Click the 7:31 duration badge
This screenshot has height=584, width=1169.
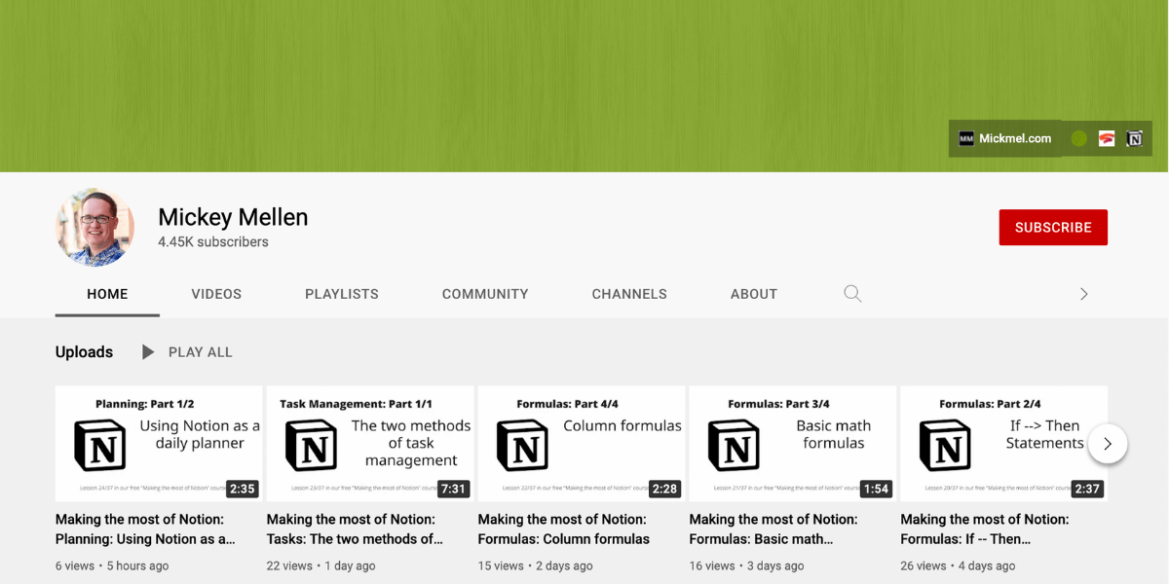point(453,489)
